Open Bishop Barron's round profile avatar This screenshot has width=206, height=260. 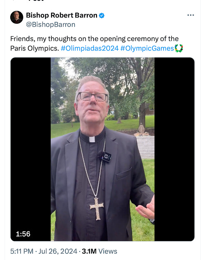click(17, 17)
